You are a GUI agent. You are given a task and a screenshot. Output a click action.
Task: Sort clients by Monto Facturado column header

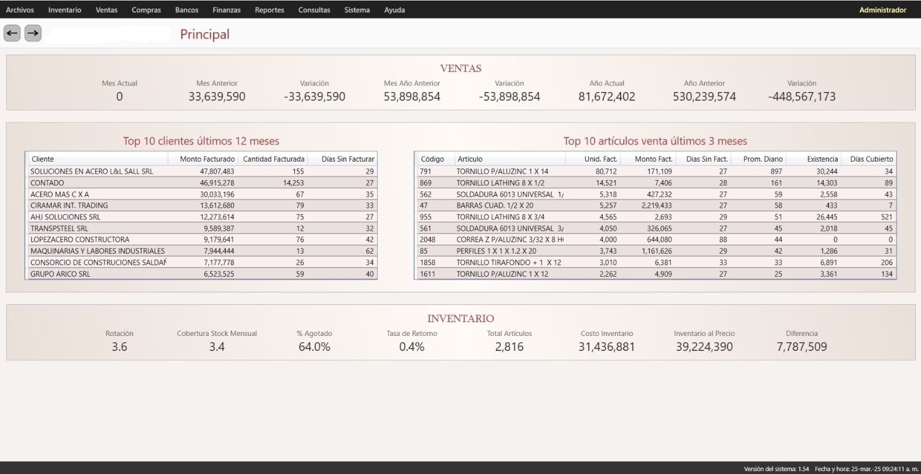tap(207, 159)
